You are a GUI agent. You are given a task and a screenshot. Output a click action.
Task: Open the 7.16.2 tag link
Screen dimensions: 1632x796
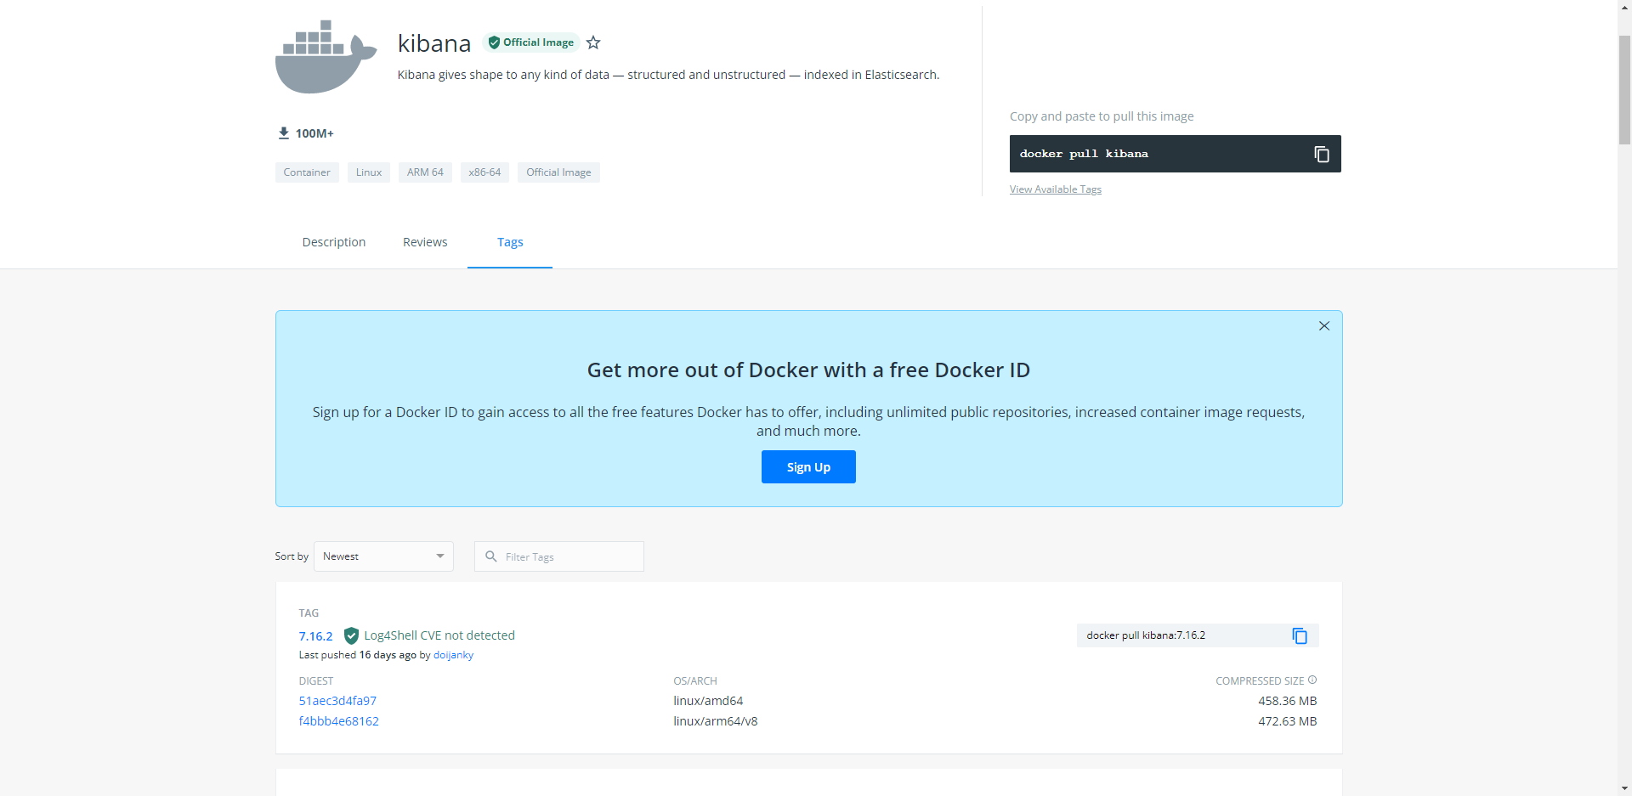pos(315,636)
